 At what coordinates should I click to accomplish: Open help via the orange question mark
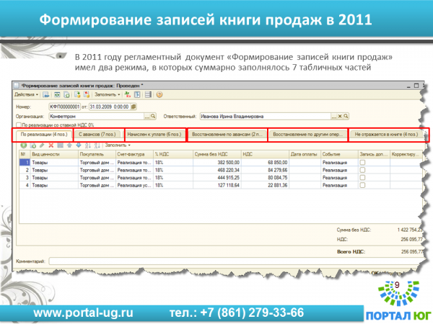tap(159, 95)
